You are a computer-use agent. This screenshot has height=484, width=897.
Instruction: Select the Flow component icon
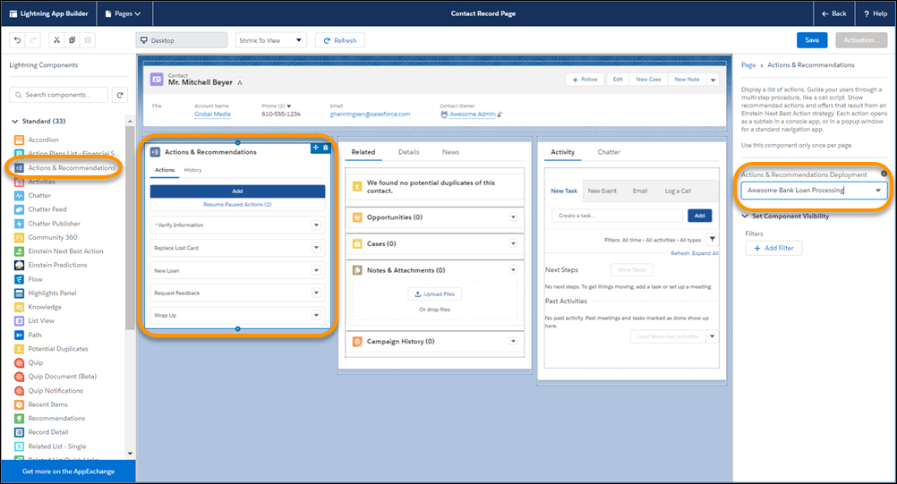pyautogui.click(x=19, y=279)
